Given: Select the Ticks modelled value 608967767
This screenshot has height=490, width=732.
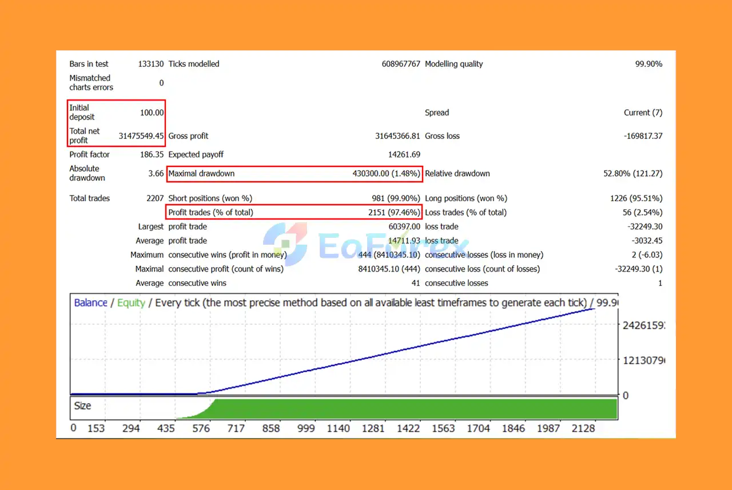Looking at the screenshot, I should (401, 64).
